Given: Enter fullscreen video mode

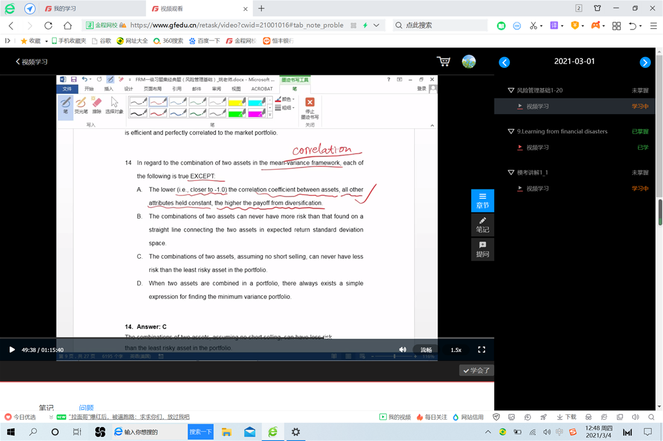Looking at the screenshot, I should 481,350.
